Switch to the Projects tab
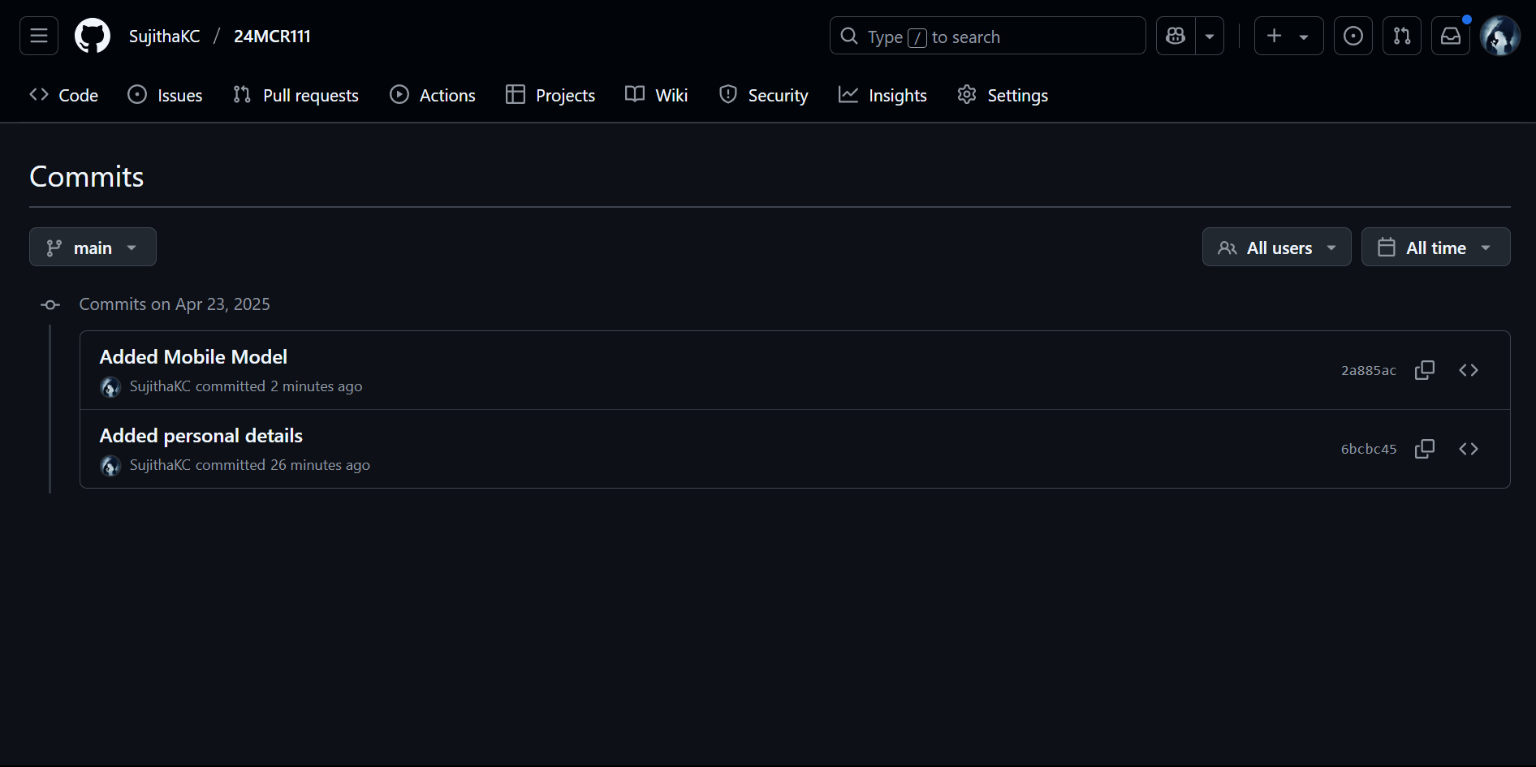This screenshot has width=1536, height=767. (x=550, y=95)
